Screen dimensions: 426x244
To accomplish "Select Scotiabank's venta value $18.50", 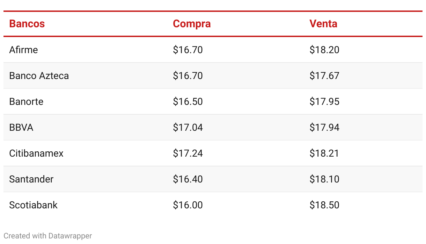I will coord(324,205).
